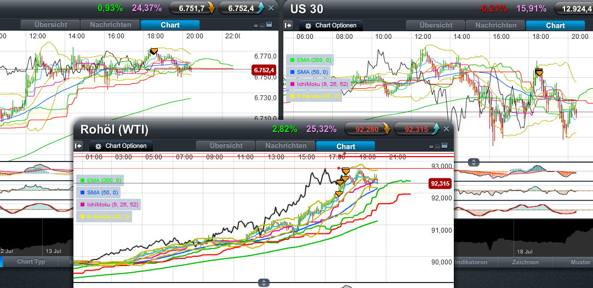Click 15,91% value in US 30 window
Image resolution: width=593 pixels, height=288 pixels.
click(x=532, y=8)
